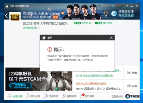
Task: Open the 手游加速 mobile accelerator button
Action: [x=132, y=96]
